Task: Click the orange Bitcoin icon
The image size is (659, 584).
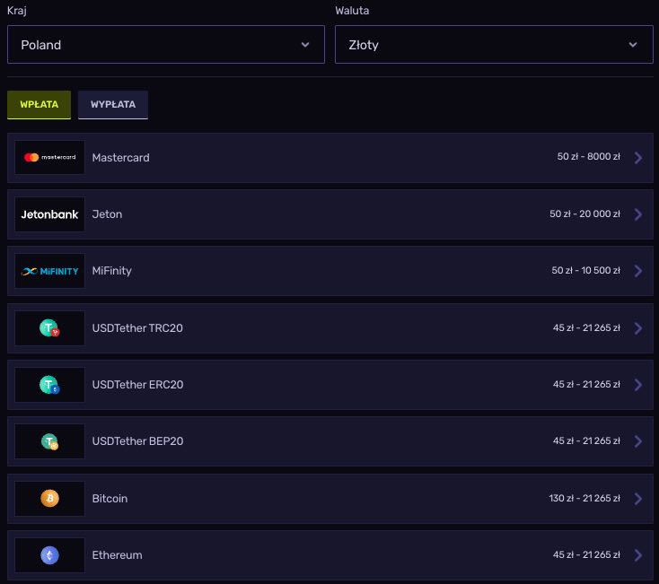Action: click(49, 498)
